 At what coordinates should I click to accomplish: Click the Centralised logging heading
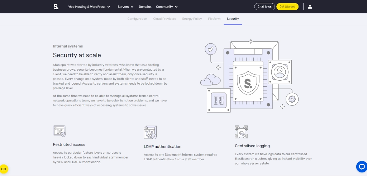pyautogui.click(x=252, y=146)
